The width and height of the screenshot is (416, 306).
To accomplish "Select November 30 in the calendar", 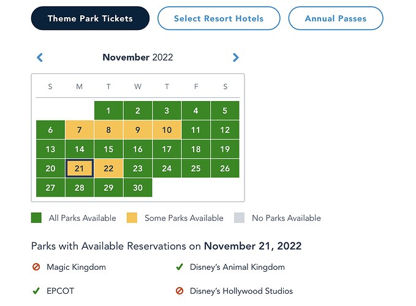I will 138,187.
